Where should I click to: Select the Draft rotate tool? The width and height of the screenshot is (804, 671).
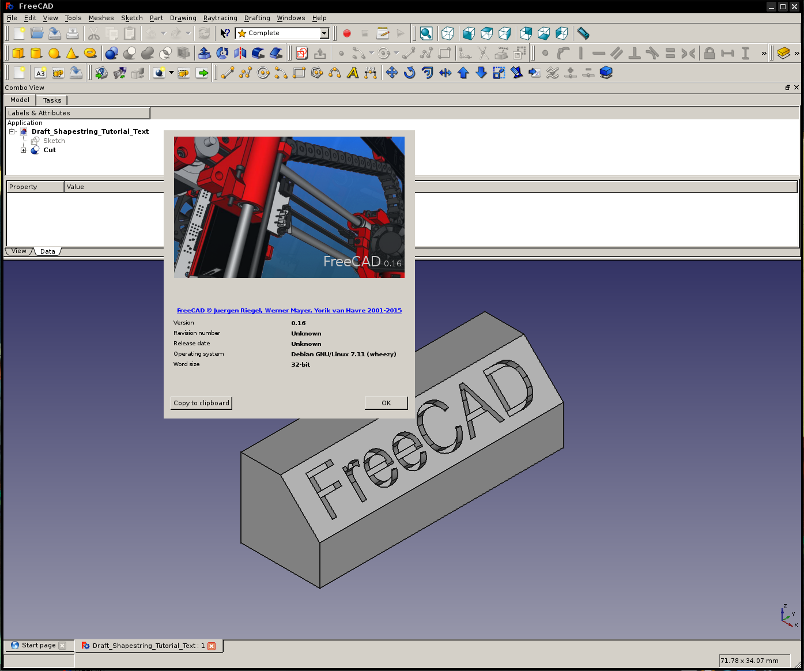point(410,73)
